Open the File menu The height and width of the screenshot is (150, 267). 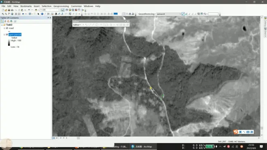tap(3, 6)
